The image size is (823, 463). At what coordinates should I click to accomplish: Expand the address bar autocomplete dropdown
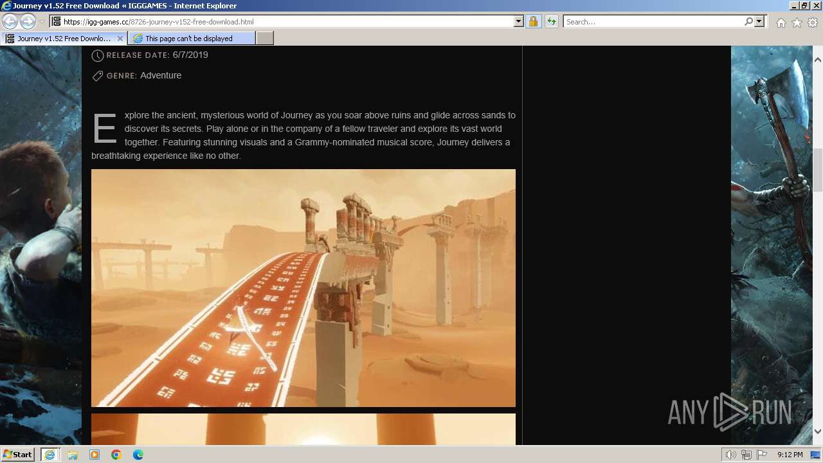tap(518, 22)
